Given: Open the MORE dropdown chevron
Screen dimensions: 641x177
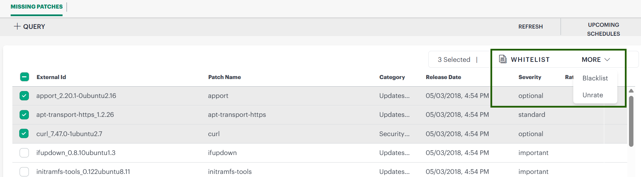Looking at the screenshot, I should pos(607,59).
